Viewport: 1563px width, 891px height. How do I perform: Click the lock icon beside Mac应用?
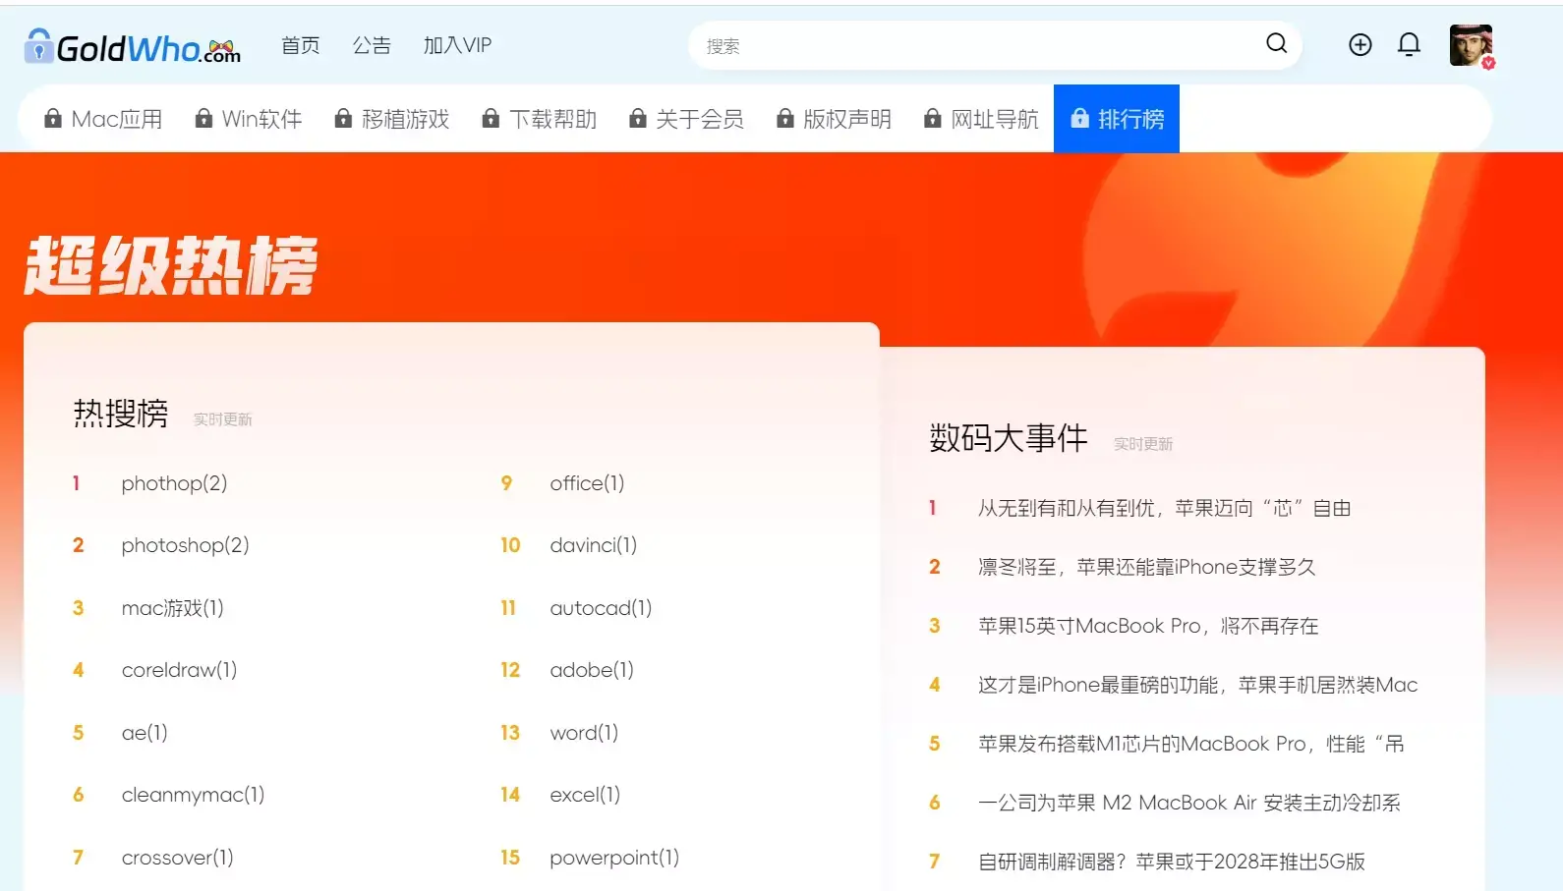tap(53, 119)
